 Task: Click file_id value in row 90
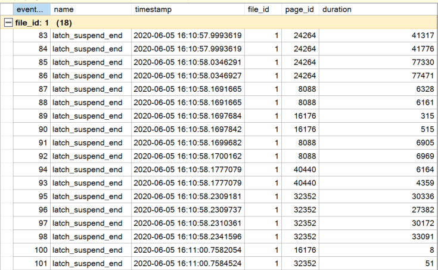coord(277,129)
